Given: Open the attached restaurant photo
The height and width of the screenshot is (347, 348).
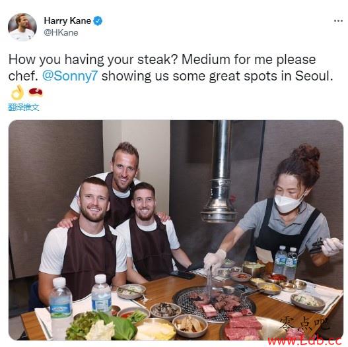Looking at the screenshot, I should (176, 230).
